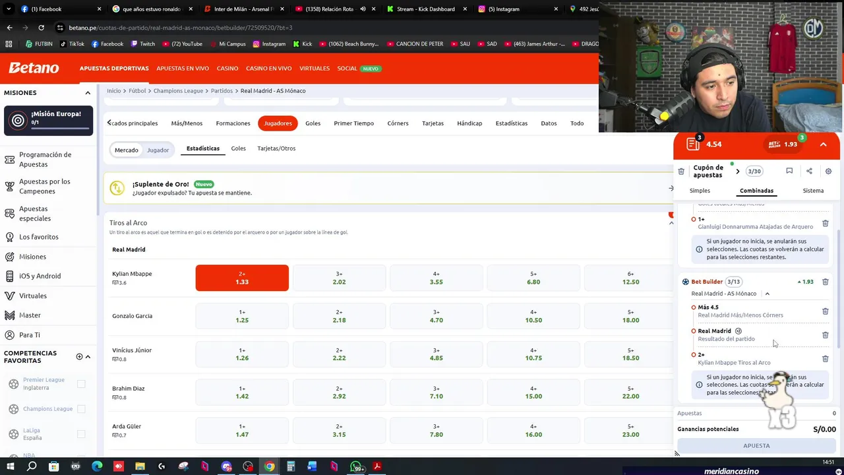This screenshot has width=844, height=475.
Task: Tick the Champions League favorite checkbox
Action: [x=81, y=409]
